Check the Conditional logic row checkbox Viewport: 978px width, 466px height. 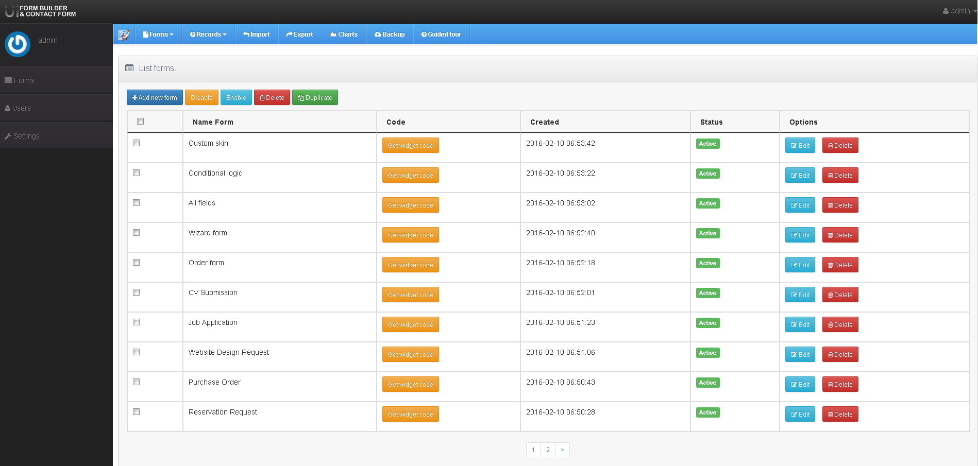pos(137,173)
